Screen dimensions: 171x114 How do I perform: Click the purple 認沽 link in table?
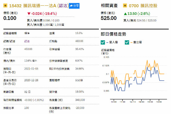(x=27, y=41)
